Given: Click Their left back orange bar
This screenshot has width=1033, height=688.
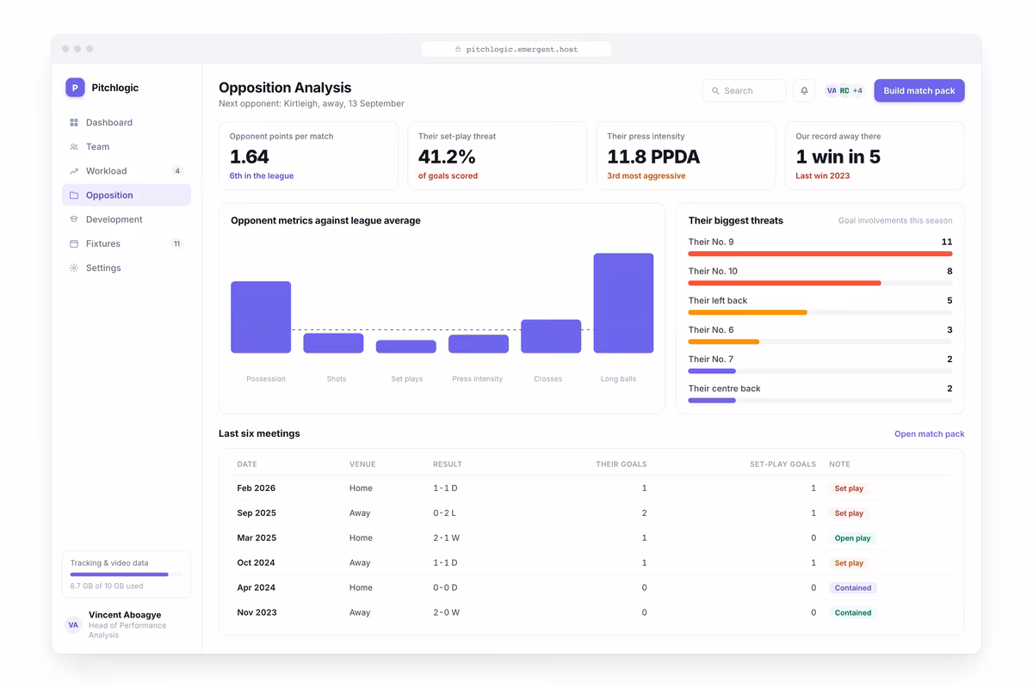Looking at the screenshot, I should point(748,312).
